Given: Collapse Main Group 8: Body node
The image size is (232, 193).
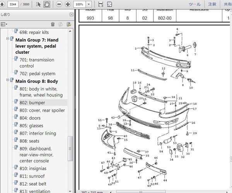Looking at the screenshot, I should (x=7, y=80).
